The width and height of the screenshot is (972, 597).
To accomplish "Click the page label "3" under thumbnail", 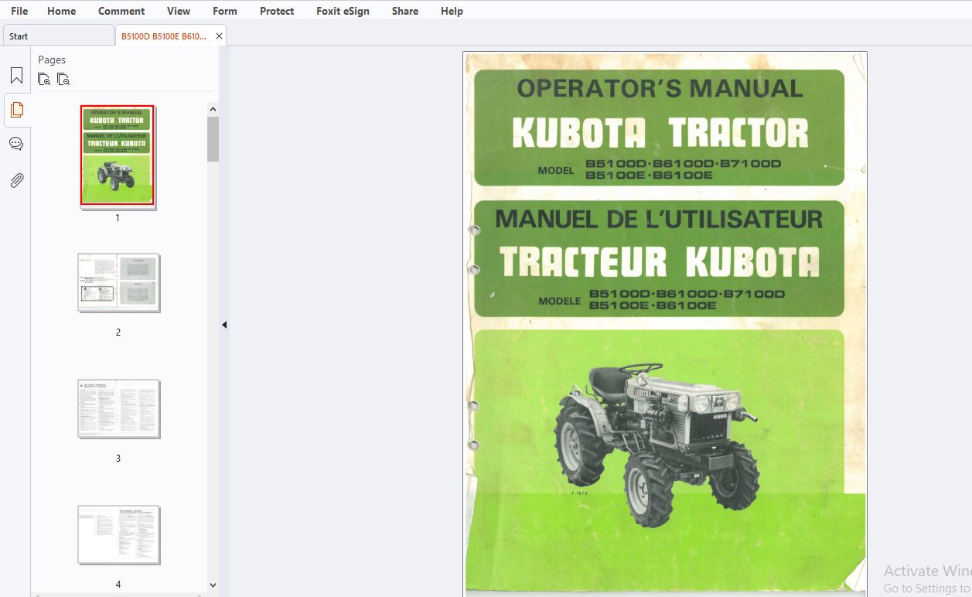I will [x=118, y=459].
